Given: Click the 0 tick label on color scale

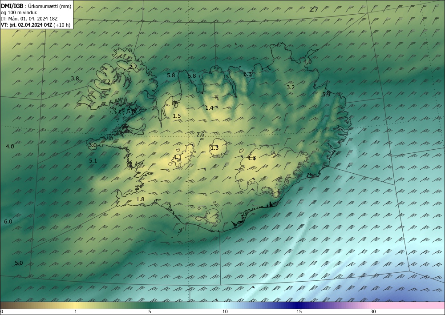Looking at the screenshot, I should click(x=2, y=311).
